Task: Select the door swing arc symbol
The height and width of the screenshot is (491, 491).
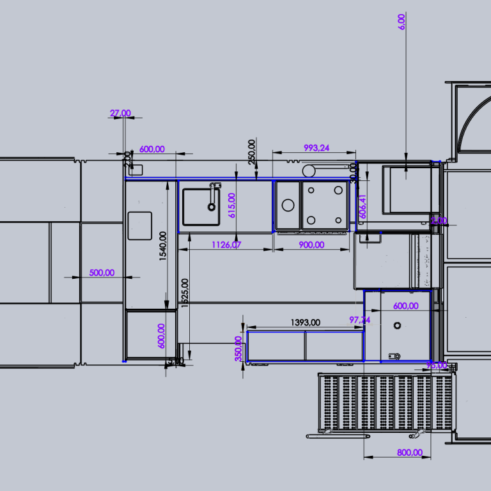Action: [474, 124]
